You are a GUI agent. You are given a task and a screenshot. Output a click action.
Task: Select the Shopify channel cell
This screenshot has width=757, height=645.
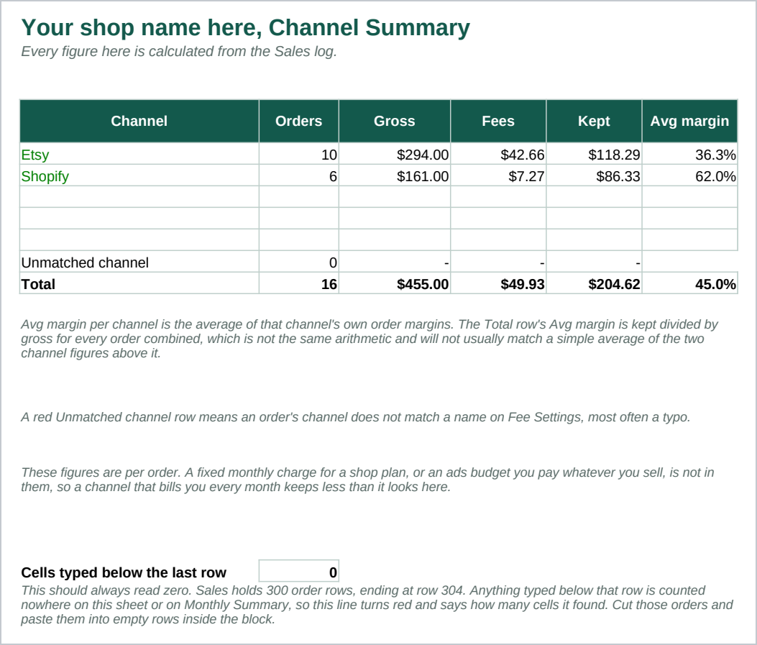pyautogui.click(x=139, y=176)
